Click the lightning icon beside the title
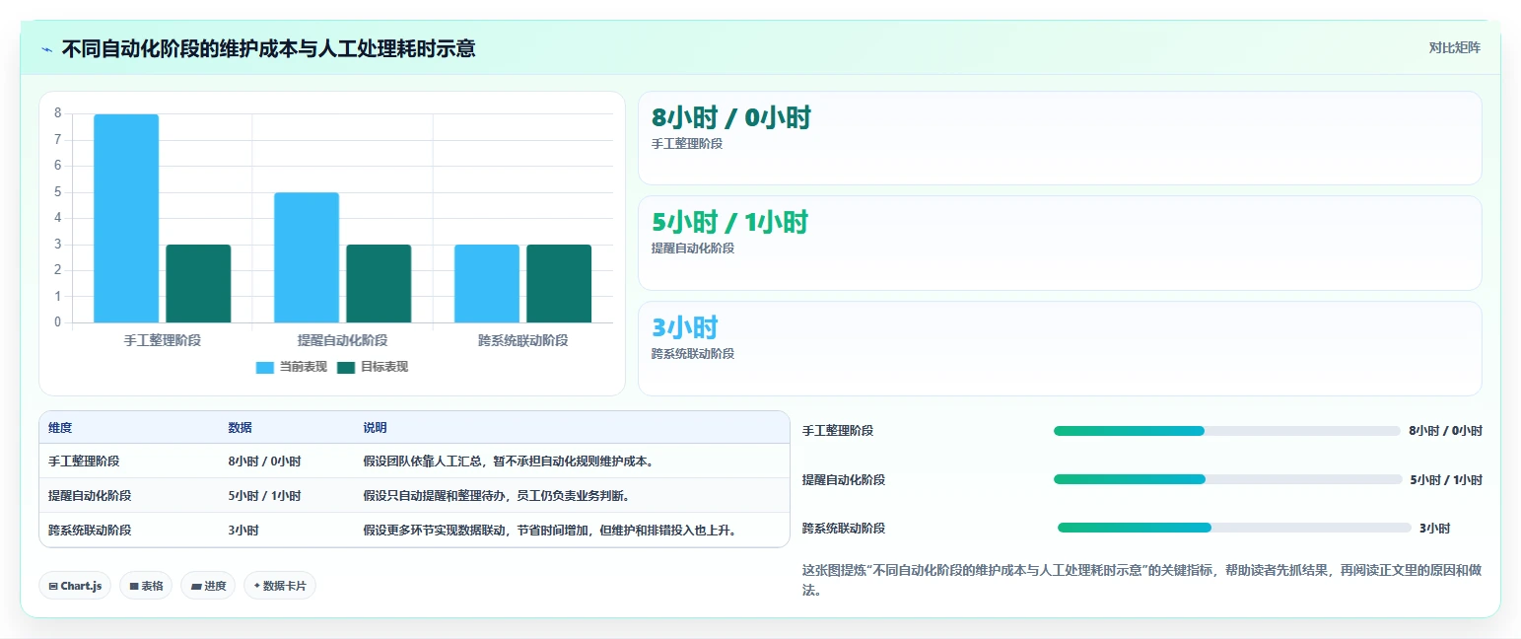The height and width of the screenshot is (639, 1521). (46, 49)
